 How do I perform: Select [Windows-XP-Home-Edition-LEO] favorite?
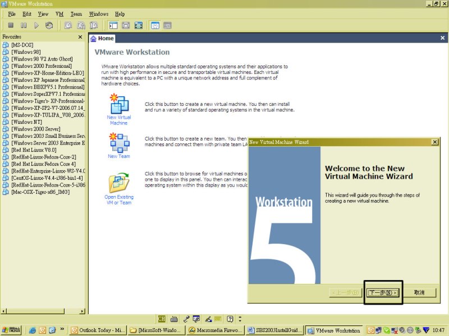[48, 73]
